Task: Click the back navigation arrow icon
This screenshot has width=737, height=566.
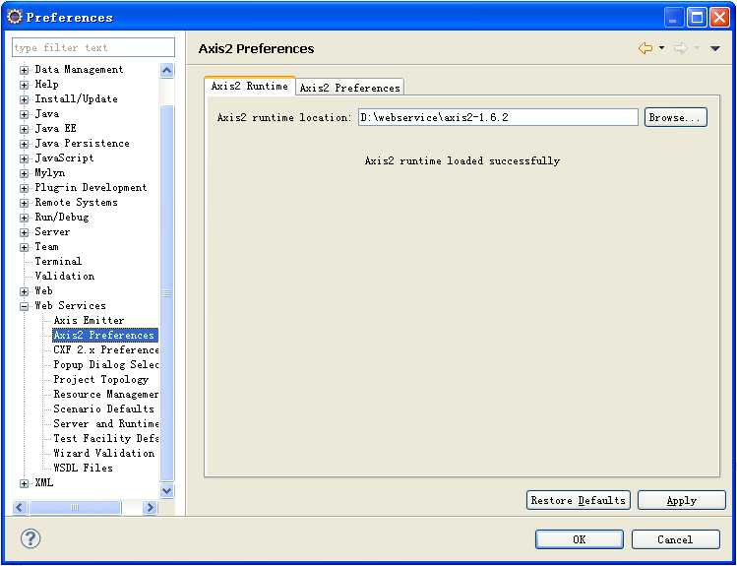Action: pos(645,48)
